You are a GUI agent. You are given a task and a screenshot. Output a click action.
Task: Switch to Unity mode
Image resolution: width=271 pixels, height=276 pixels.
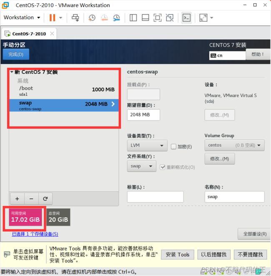click(170, 18)
